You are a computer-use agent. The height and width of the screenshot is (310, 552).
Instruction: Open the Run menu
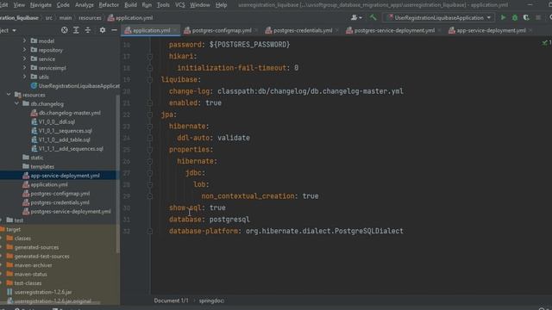pos(147,5)
